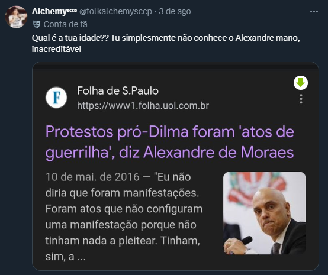Open the @folkalchemysccp handle link
This screenshot has width=328, height=275.
115,11
